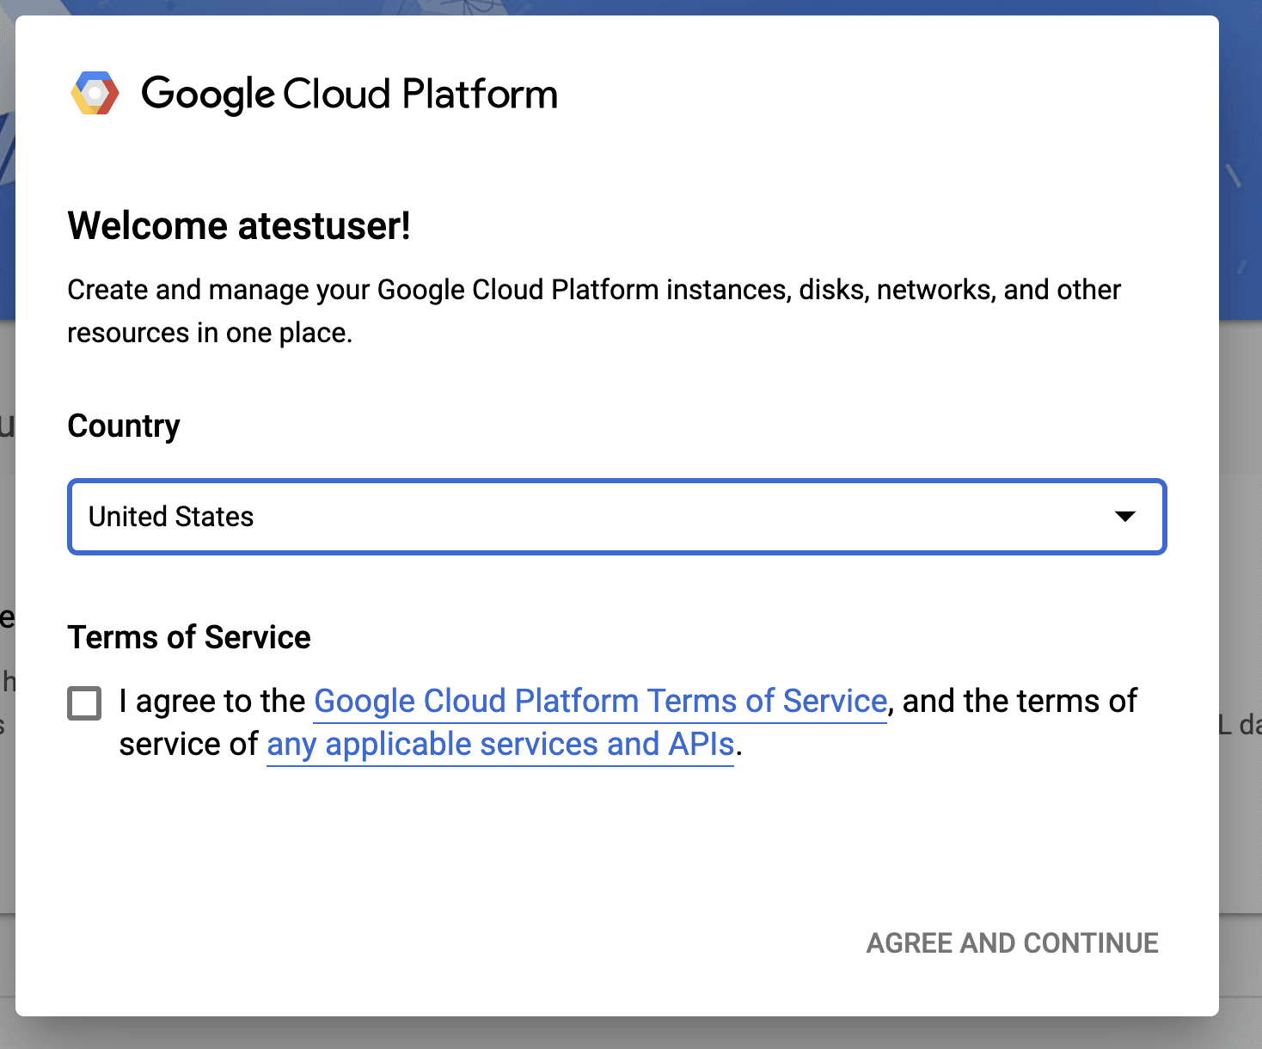Click the Welcome atestuser! heading

(x=239, y=226)
